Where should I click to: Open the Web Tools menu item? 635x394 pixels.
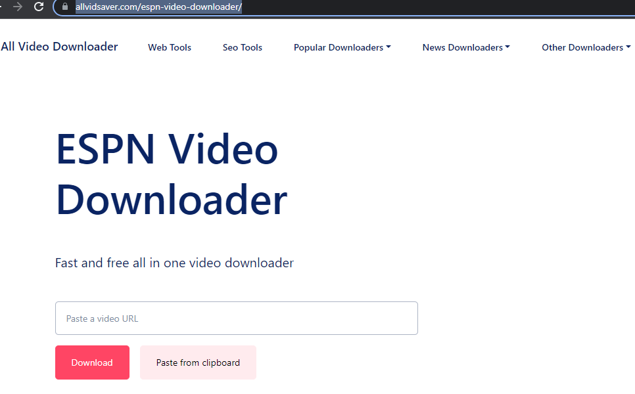[170, 47]
